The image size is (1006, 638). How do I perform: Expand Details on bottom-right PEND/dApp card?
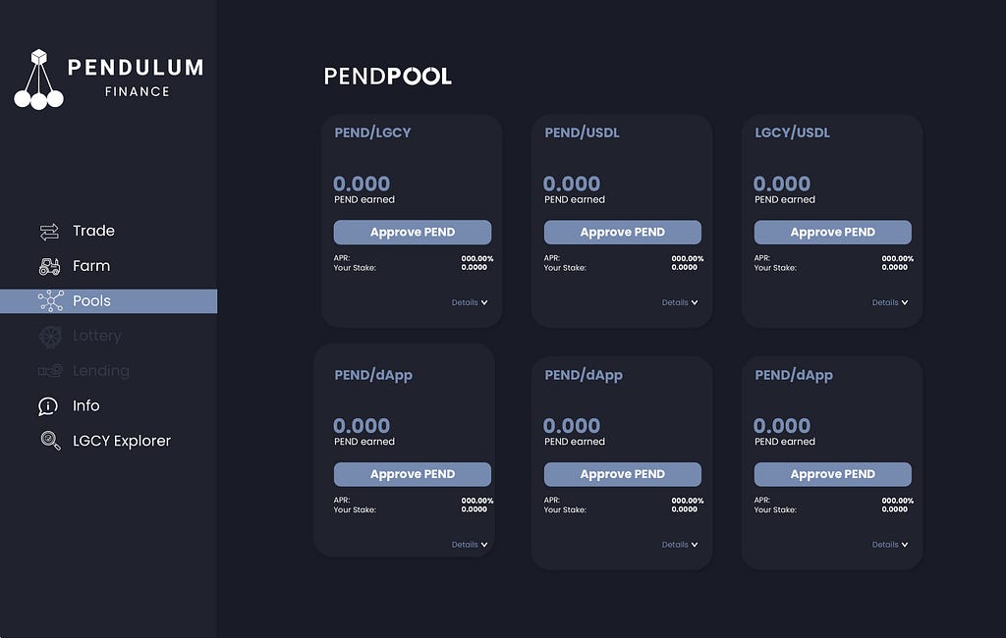click(890, 545)
